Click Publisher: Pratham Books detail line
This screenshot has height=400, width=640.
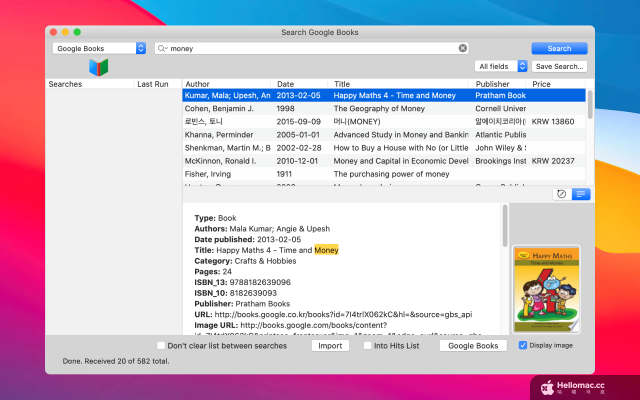point(242,303)
